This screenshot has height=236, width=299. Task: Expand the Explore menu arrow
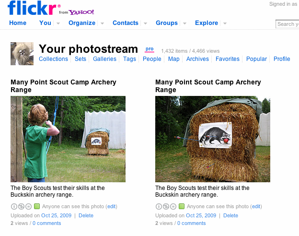click(225, 24)
